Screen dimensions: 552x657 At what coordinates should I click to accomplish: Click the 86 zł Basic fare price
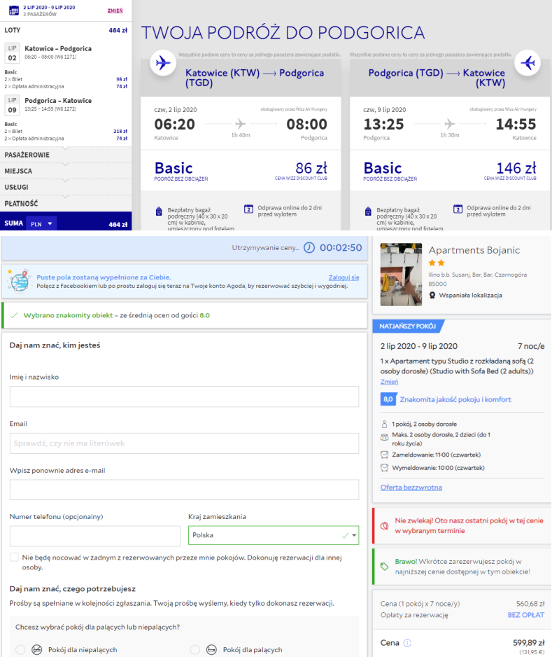[x=311, y=168]
